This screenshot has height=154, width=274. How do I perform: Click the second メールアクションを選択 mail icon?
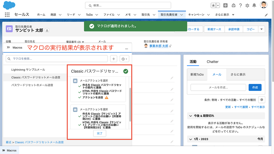[75, 110]
